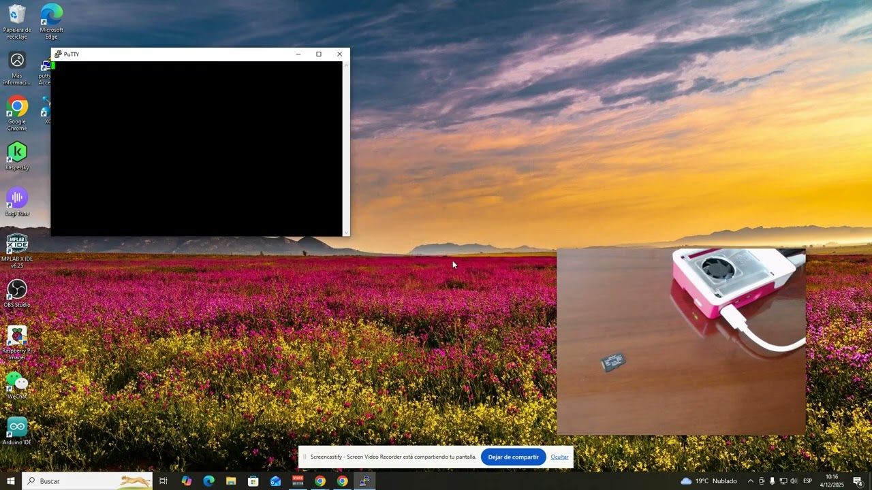Click the Raspberry Pi webcam overlay
Screen dimensions: 872x490
pyautogui.click(x=681, y=342)
